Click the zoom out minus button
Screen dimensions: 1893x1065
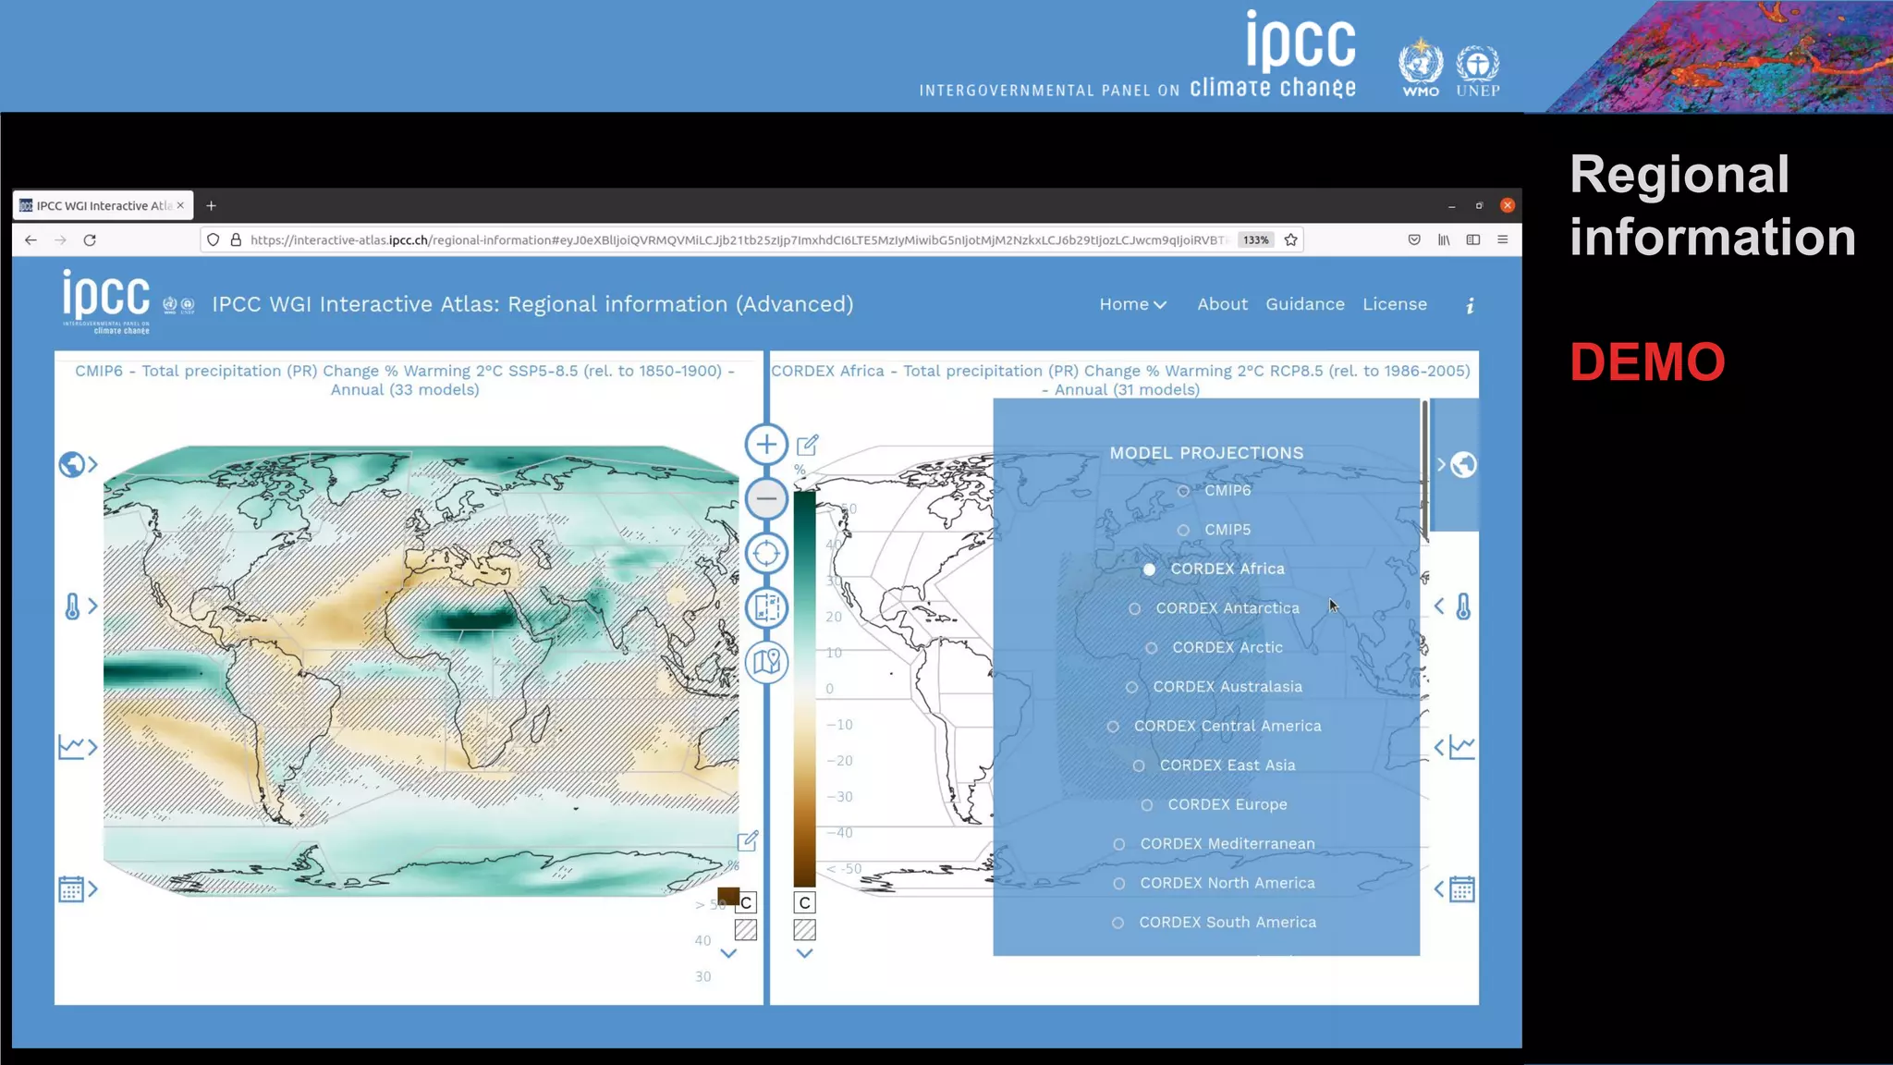[766, 499]
